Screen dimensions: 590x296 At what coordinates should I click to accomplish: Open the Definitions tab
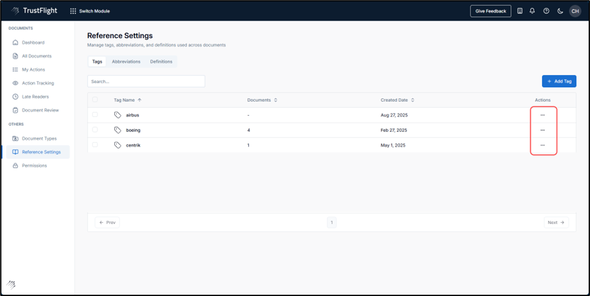(x=161, y=61)
